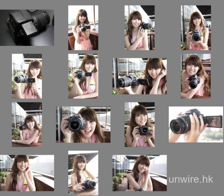Open landscape photo of girl gazing at camera on table
Screen dimensions: 224x196
140,76
